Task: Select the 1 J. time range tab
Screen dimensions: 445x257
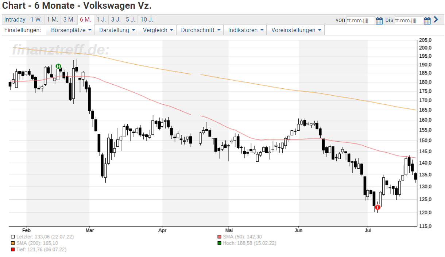Action: (x=101, y=20)
